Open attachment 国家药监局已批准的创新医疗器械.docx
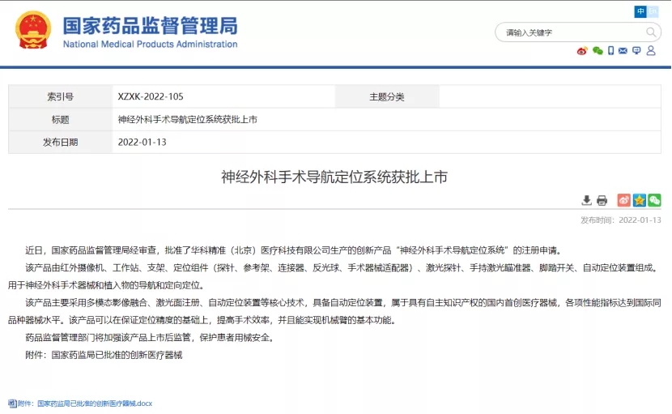The image size is (672, 414). click(x=84, y=403)
